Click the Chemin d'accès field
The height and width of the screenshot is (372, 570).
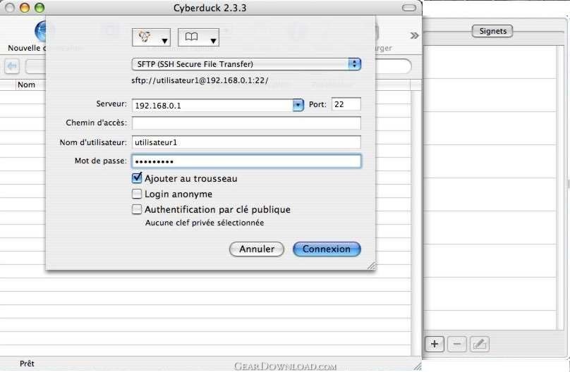point(246,123)
